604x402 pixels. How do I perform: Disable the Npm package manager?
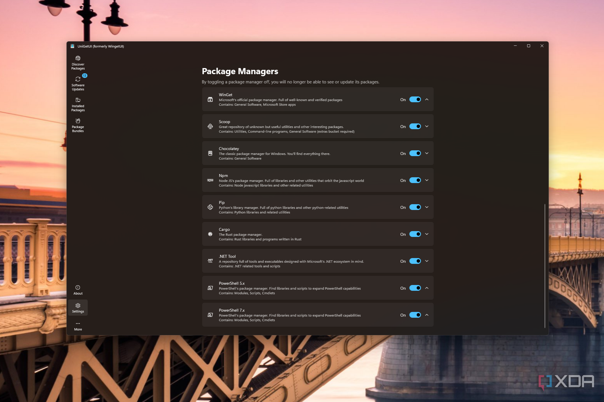point(415,180)
